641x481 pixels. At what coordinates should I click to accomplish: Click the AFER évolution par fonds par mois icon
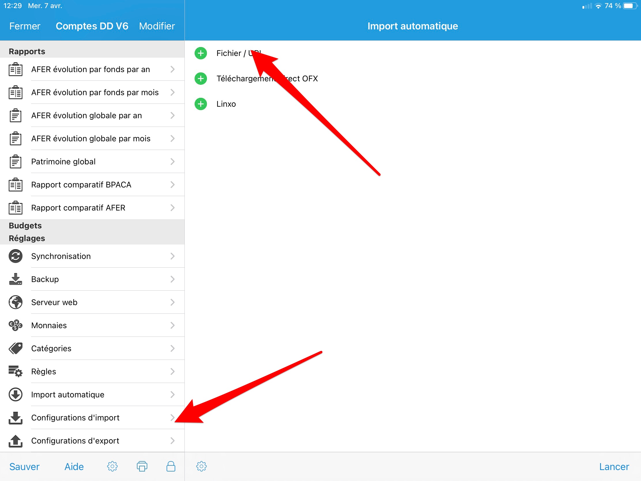[15, 93]
